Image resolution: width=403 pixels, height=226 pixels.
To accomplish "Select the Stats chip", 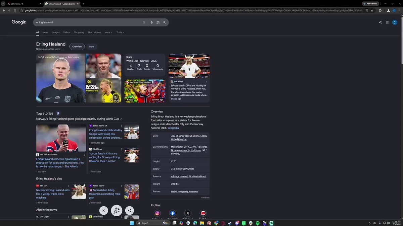I will pos(92,47).
